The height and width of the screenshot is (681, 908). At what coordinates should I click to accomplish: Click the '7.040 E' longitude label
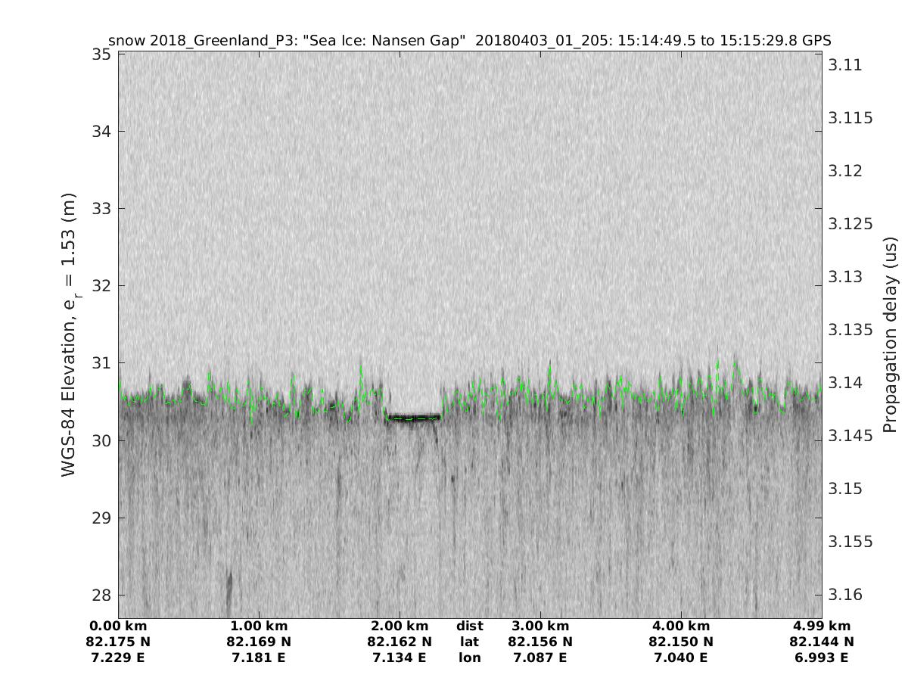coord(681,658)
